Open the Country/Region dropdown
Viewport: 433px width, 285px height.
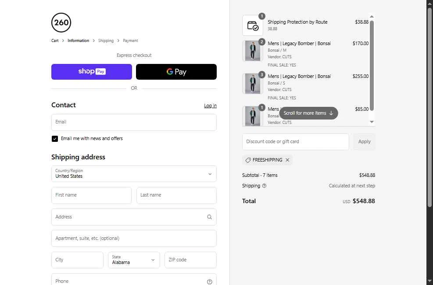pyautogui.click(x=134, y=174)
